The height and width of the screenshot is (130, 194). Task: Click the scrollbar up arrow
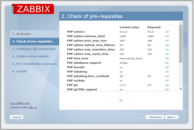[x=181, y=23]
